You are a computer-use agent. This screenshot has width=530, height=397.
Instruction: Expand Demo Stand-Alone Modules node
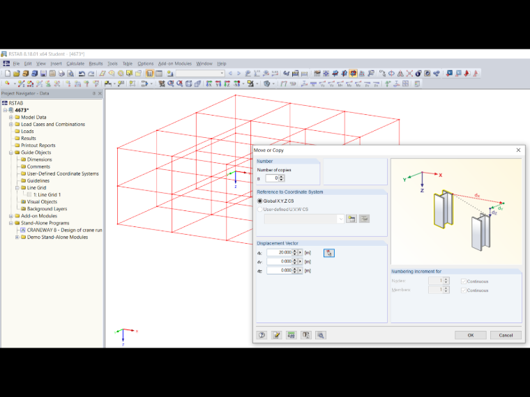point(17,238)
